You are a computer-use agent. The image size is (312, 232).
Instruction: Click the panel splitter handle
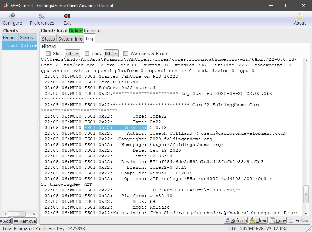click(38, 126)
